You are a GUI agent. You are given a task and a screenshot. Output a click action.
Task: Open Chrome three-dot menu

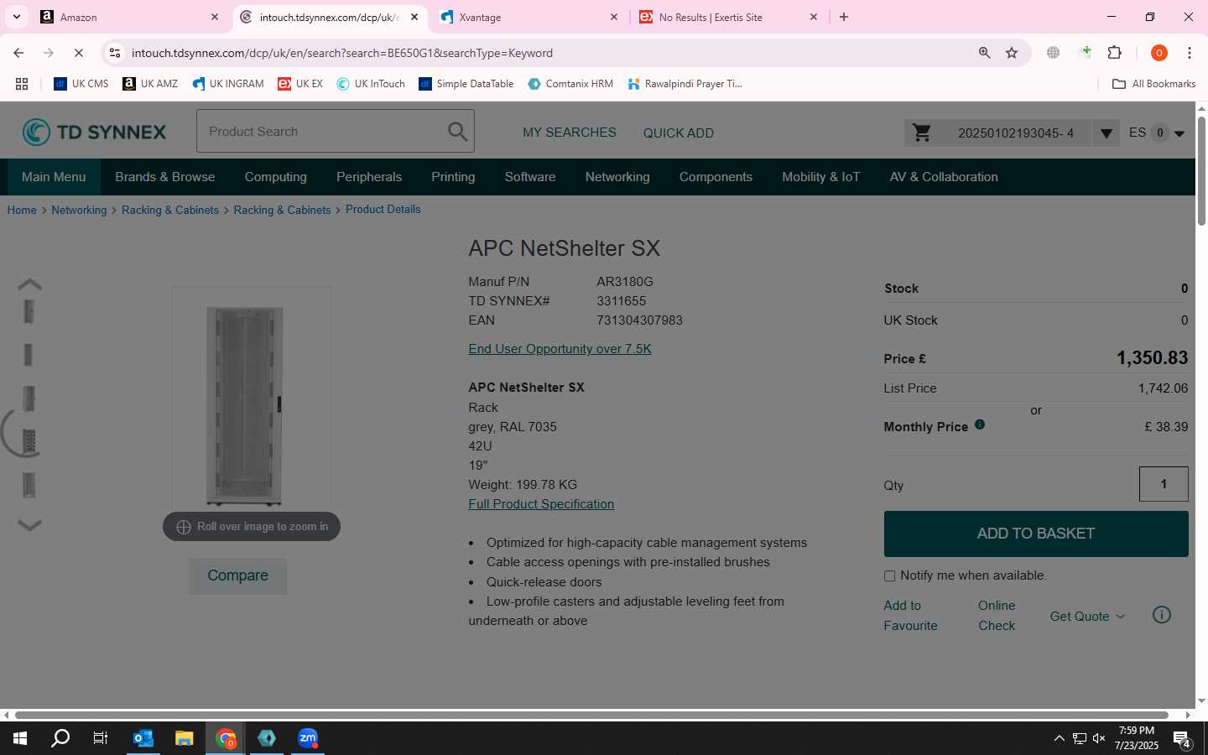point(1190,53)
